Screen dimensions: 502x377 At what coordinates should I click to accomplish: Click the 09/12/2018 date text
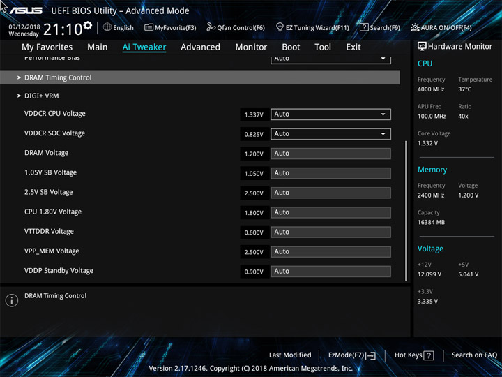click(x=24, y=27)
